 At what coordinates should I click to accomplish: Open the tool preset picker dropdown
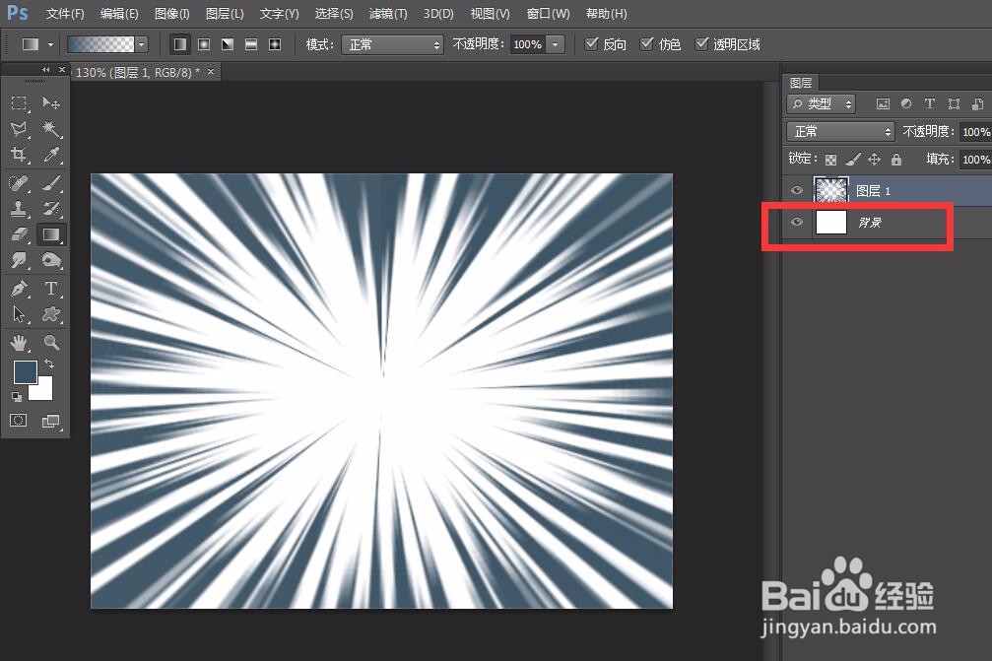pos(50,45)
